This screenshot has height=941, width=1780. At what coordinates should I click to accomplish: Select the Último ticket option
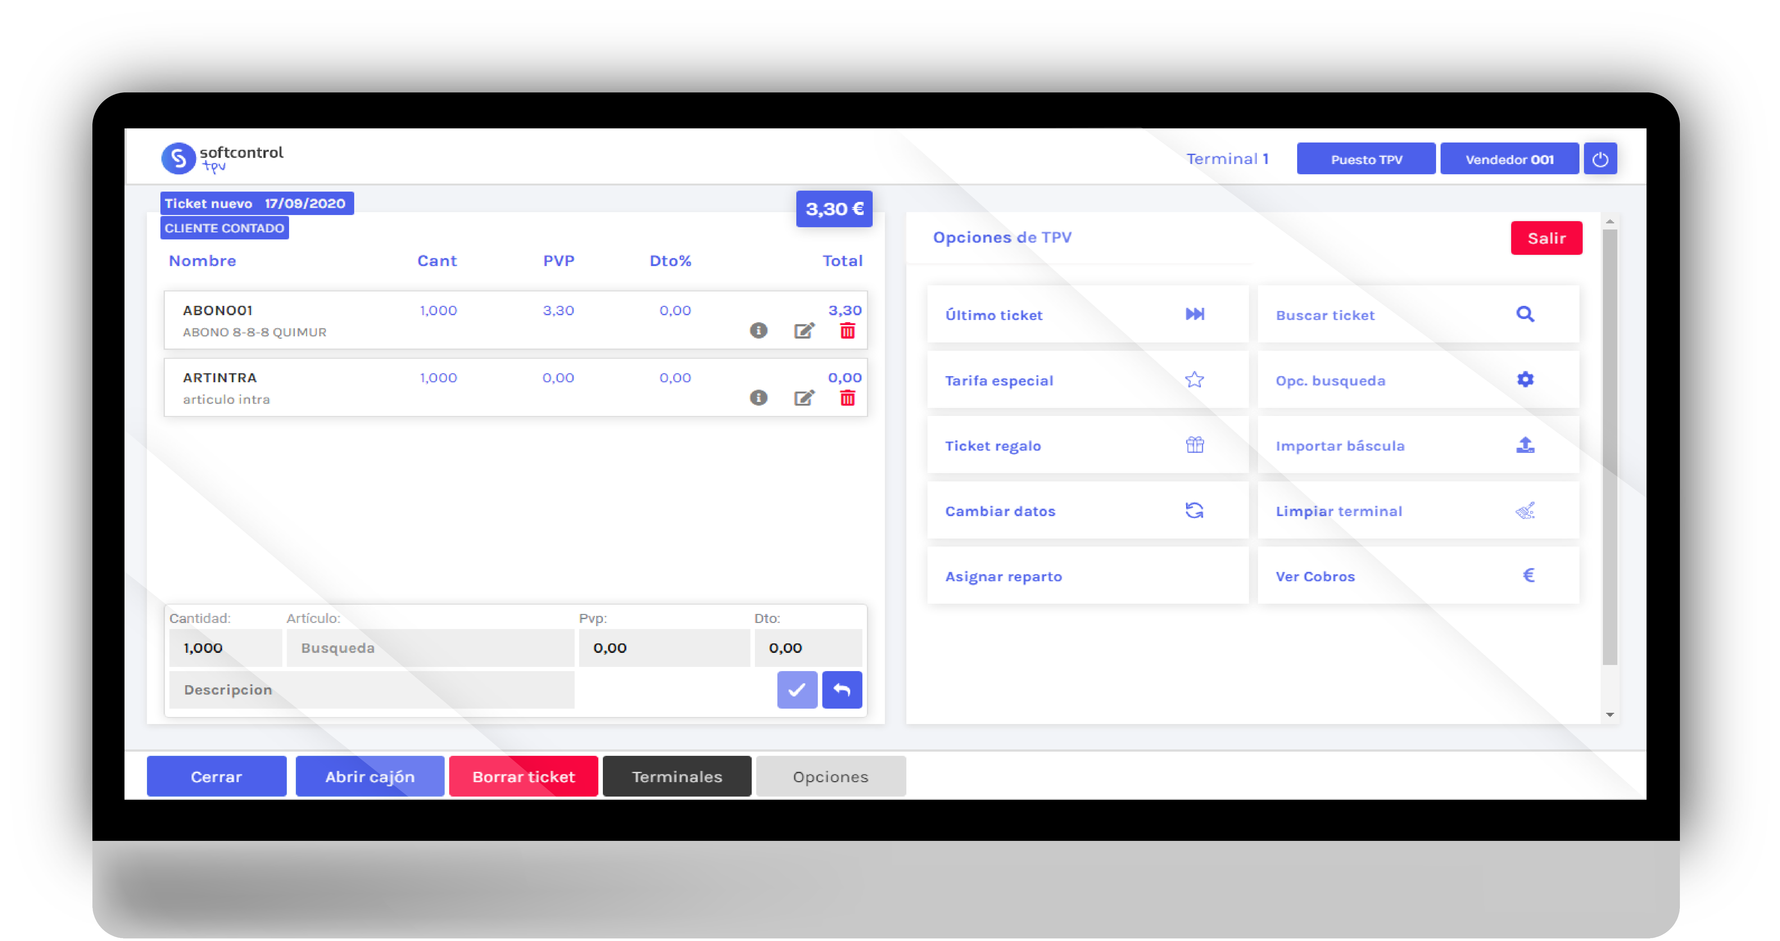[x=1088, y=315]
